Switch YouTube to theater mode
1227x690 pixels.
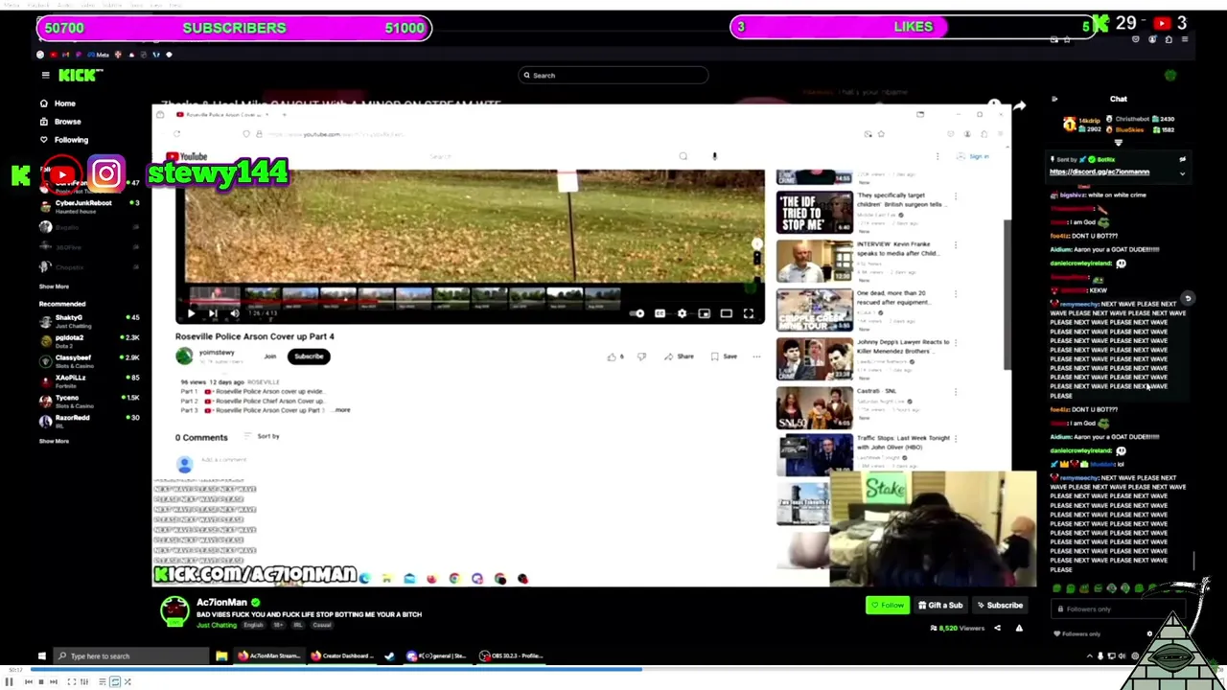pos(726,313)
